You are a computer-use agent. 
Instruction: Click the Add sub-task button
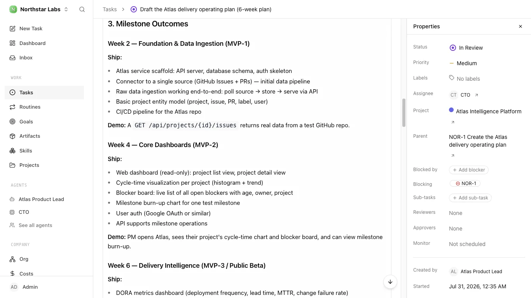coord(470,198)
